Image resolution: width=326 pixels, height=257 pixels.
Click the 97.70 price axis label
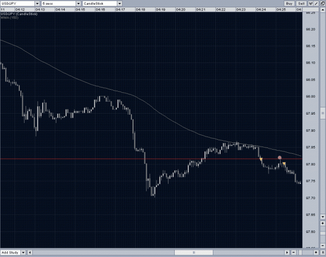[310, 198]
